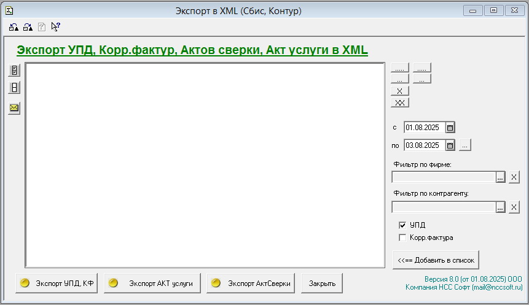Screen dimensions: 529x305
Task: Click the yellow envelope mail icon
Action: pos(14,108)
